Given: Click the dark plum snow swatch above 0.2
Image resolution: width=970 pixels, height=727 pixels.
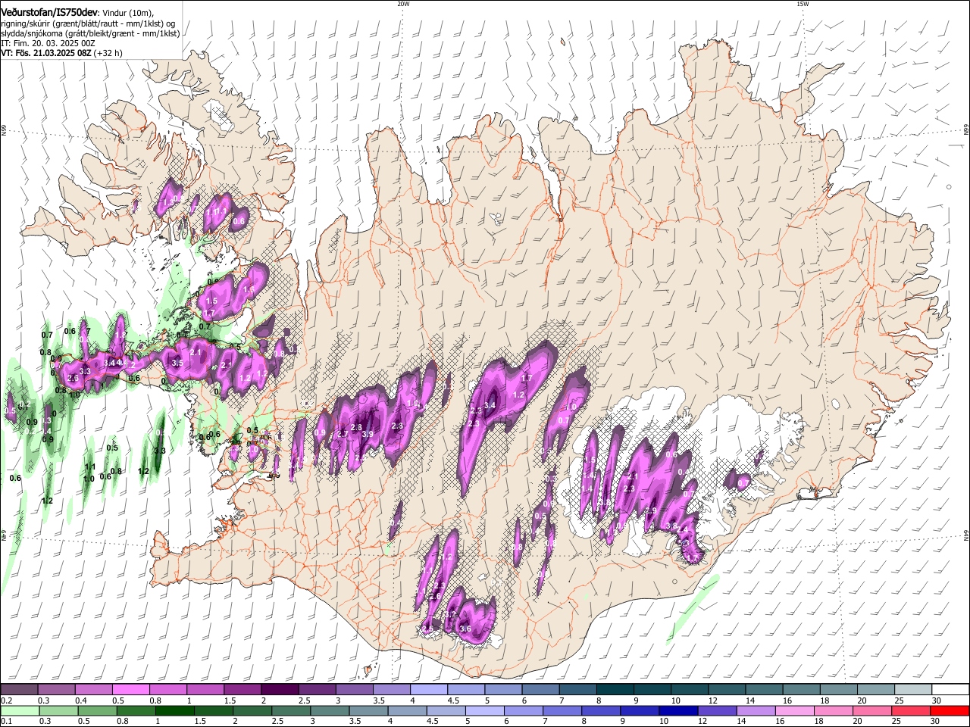Looking at the screenshot, I should pyautogui.click(x=20, y=690).
